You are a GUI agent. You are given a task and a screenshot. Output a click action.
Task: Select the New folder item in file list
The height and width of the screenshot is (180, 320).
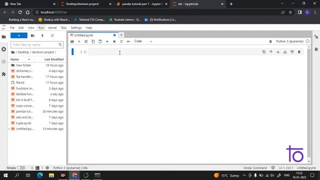pyautogui.click(x=37, y=65)
